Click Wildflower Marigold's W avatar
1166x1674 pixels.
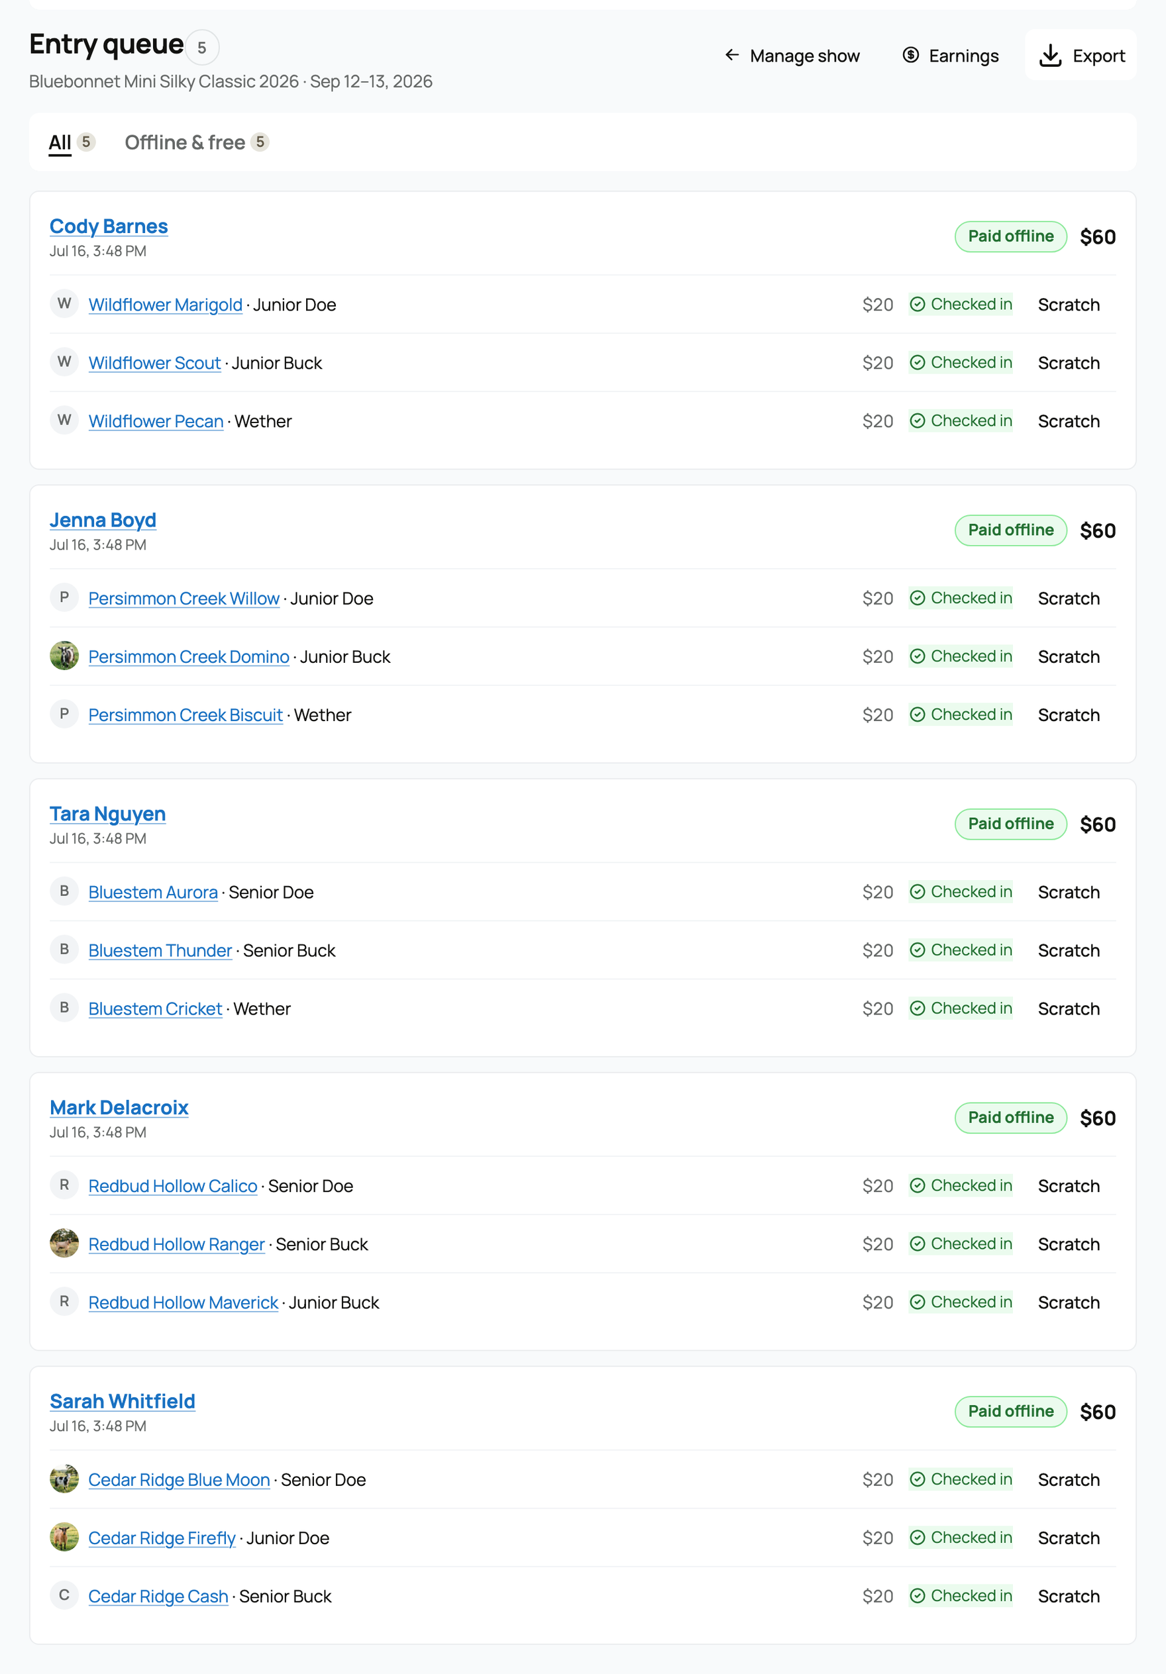pyautogui.click(x=64, y=303)
